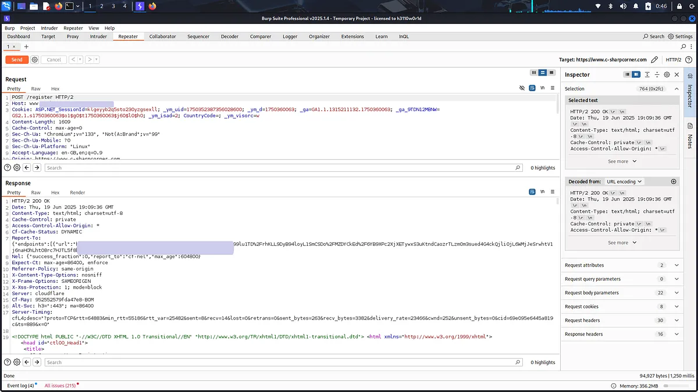Open Event log in status bar
This screenshot has width=698, height=392.
pyautogui.click(x=21, y=386)
